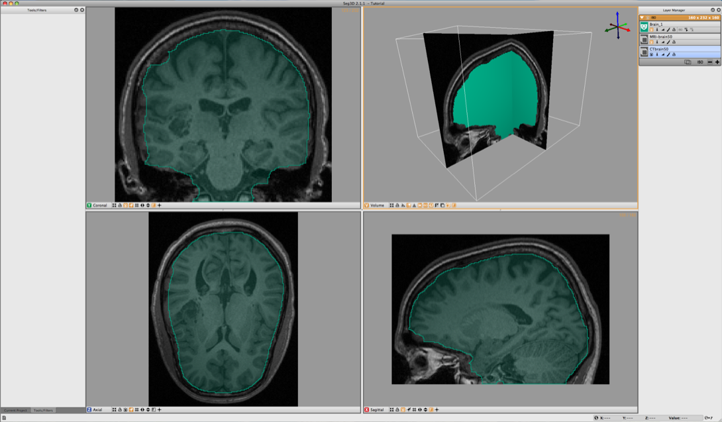Click plus overlay icon in Axial toolbar
The image size is (722, 422).
point(160,409)
